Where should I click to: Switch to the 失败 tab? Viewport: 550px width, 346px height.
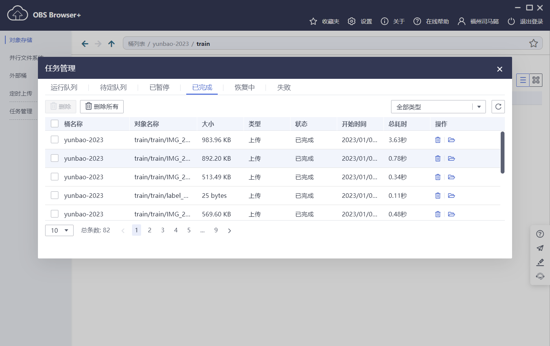click(284, 88)
